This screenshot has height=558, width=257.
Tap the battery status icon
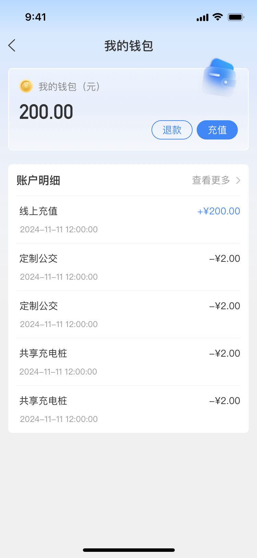click(236, 17)
